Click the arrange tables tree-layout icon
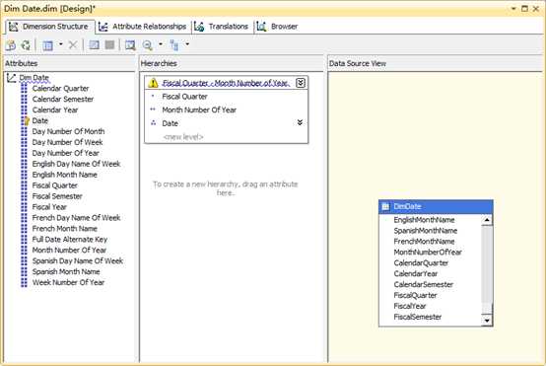546x366 pixels. pos(174,45)
